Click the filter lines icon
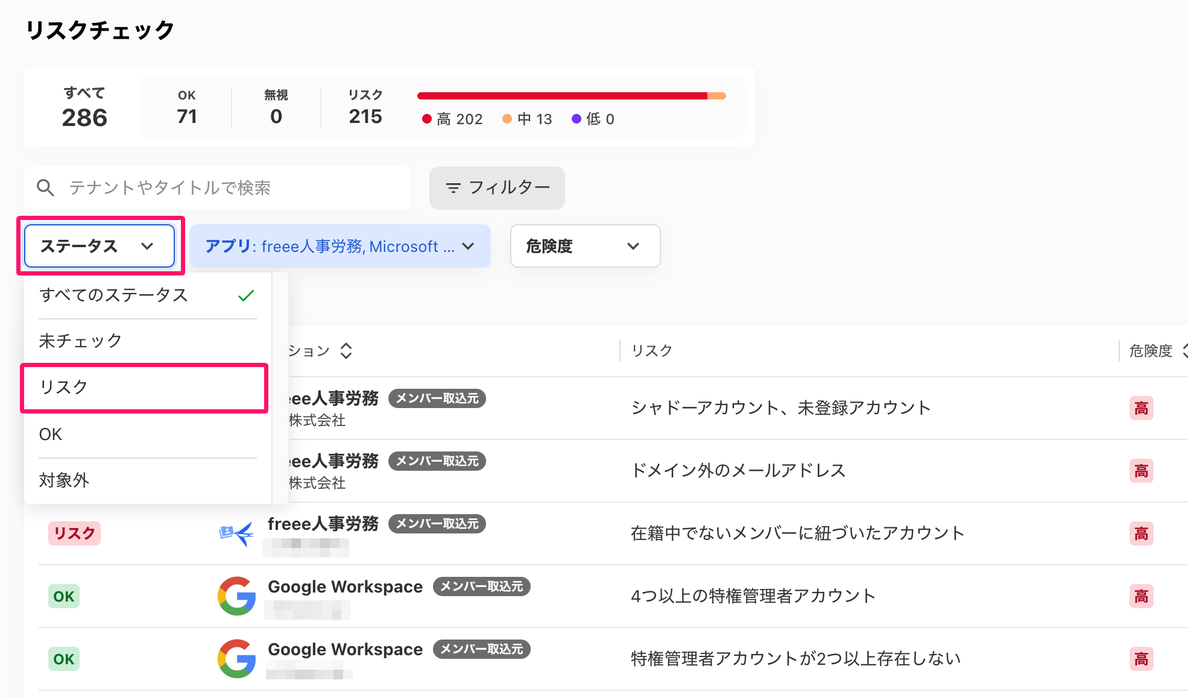The image size is (1188, 698). [x=453, y=188]
